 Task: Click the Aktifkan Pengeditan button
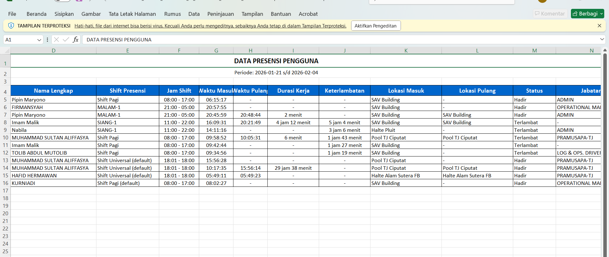(376, 26)
